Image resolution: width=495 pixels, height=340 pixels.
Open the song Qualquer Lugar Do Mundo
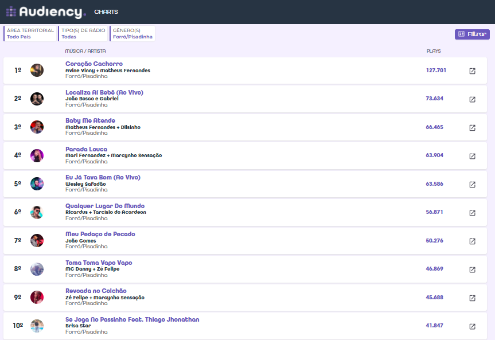point(105,206)
